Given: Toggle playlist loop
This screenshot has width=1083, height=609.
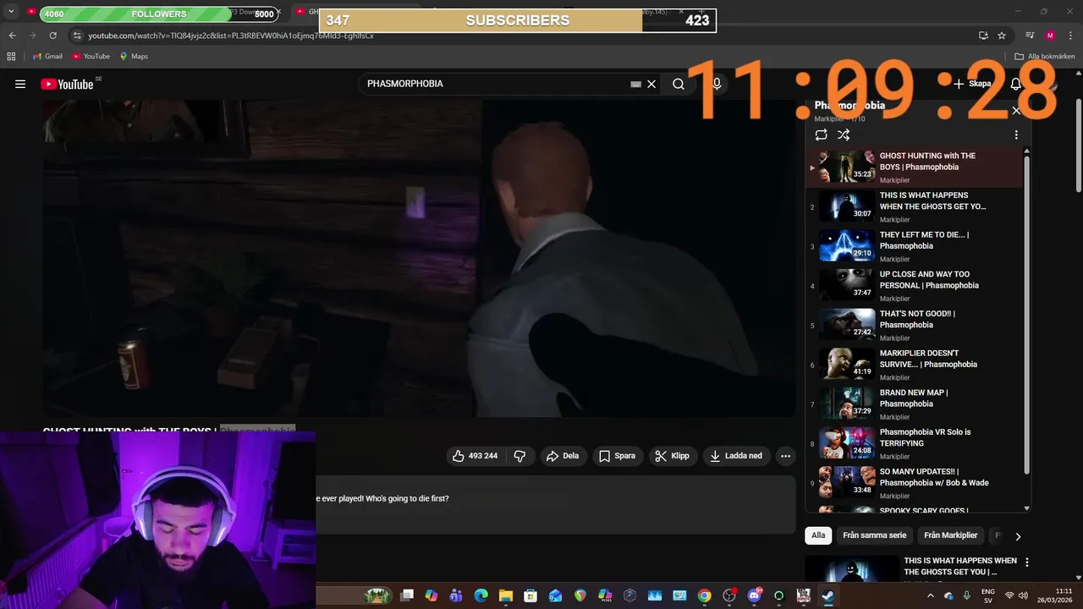Looking at the screenshot, I should point(821,135).
